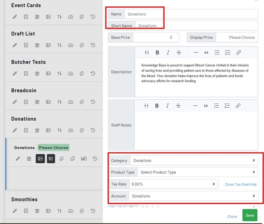Click the calendar schedule icon under Event Cards

[37, 17]
